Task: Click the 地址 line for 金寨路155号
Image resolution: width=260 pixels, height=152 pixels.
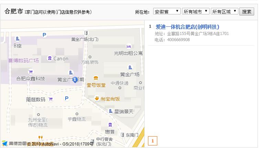Action: tap(192, 34)
